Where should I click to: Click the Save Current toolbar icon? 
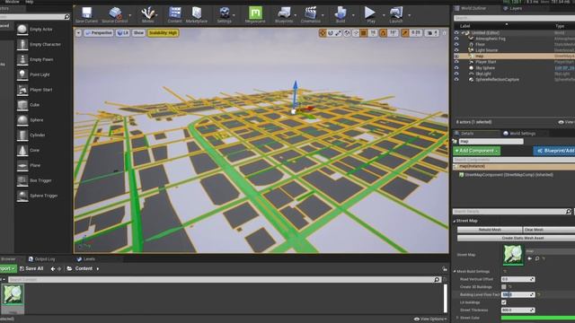(x=86, y=13)
